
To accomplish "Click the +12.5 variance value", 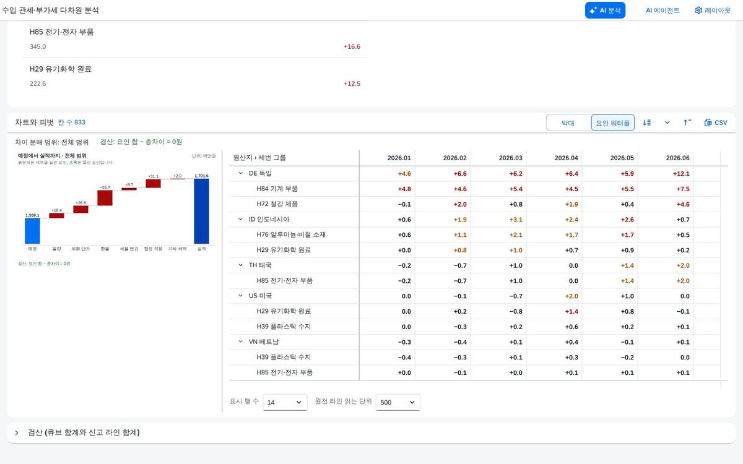I will [352, 84].
